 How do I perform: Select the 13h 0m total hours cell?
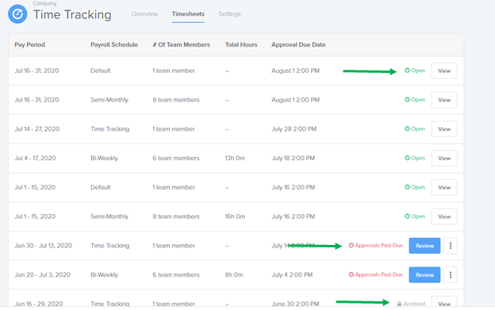coord(235,158)
